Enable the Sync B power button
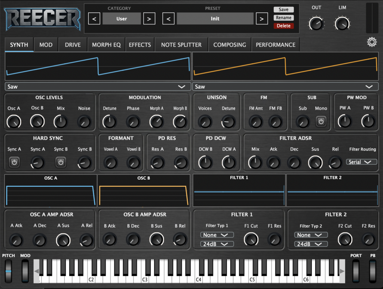Screen dimensions: 383x289 61,162
